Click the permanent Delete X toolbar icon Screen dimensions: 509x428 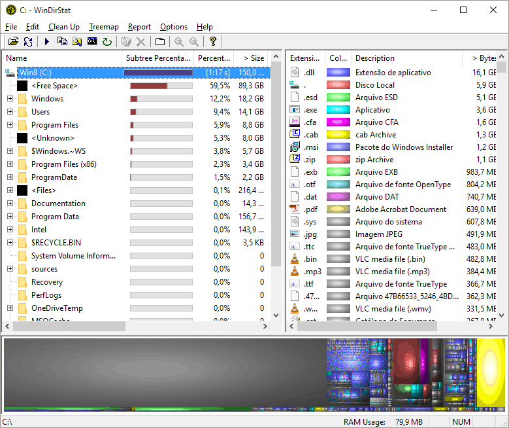pos(140,41)
